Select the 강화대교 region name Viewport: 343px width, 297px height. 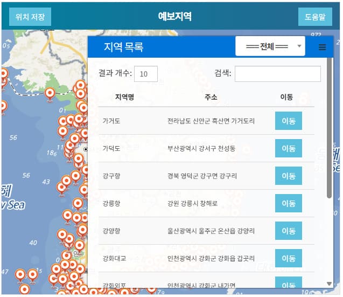[114, 258]
